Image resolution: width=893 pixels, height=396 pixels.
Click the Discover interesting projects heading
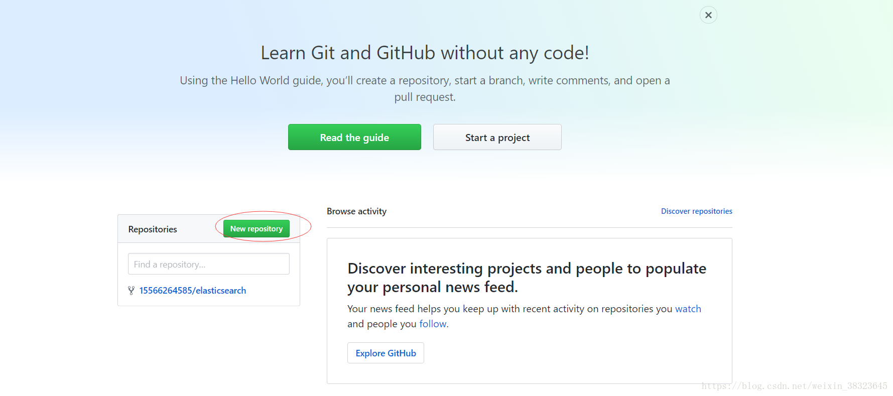click(x=527, y=278)
